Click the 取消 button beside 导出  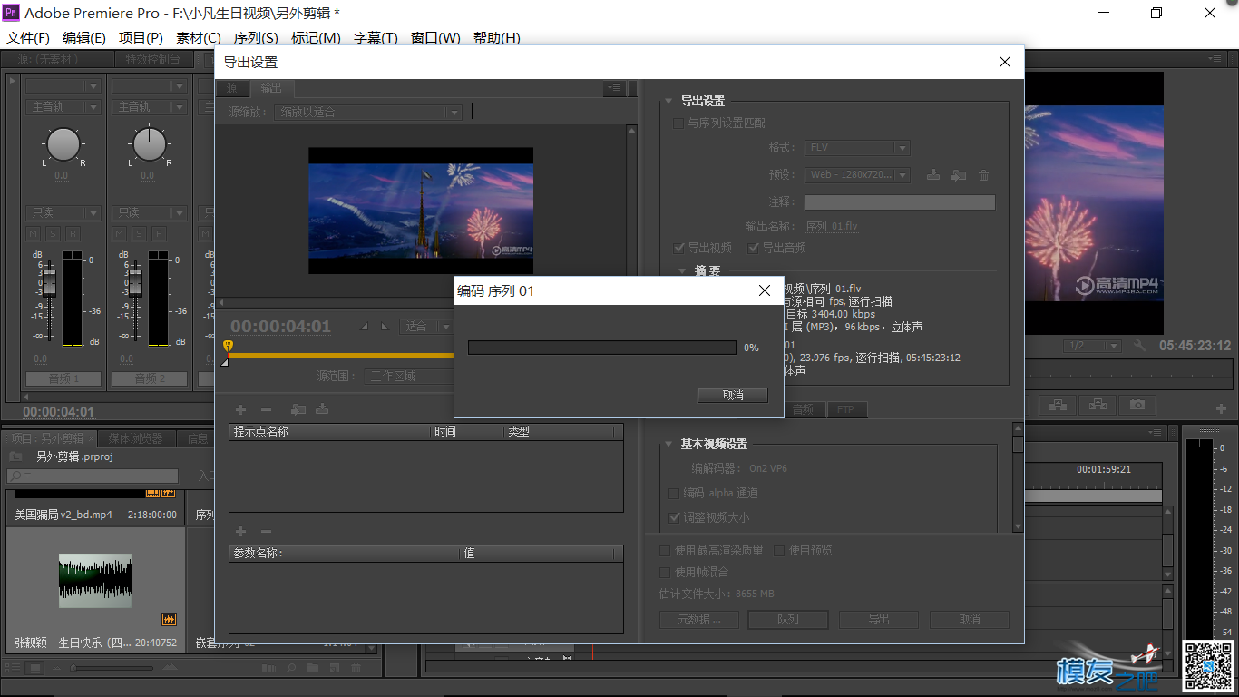tap(970, 620)
